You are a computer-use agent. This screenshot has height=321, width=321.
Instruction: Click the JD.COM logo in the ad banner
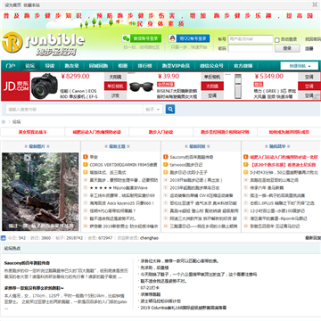pyautogui.click(x=16, y=86)
